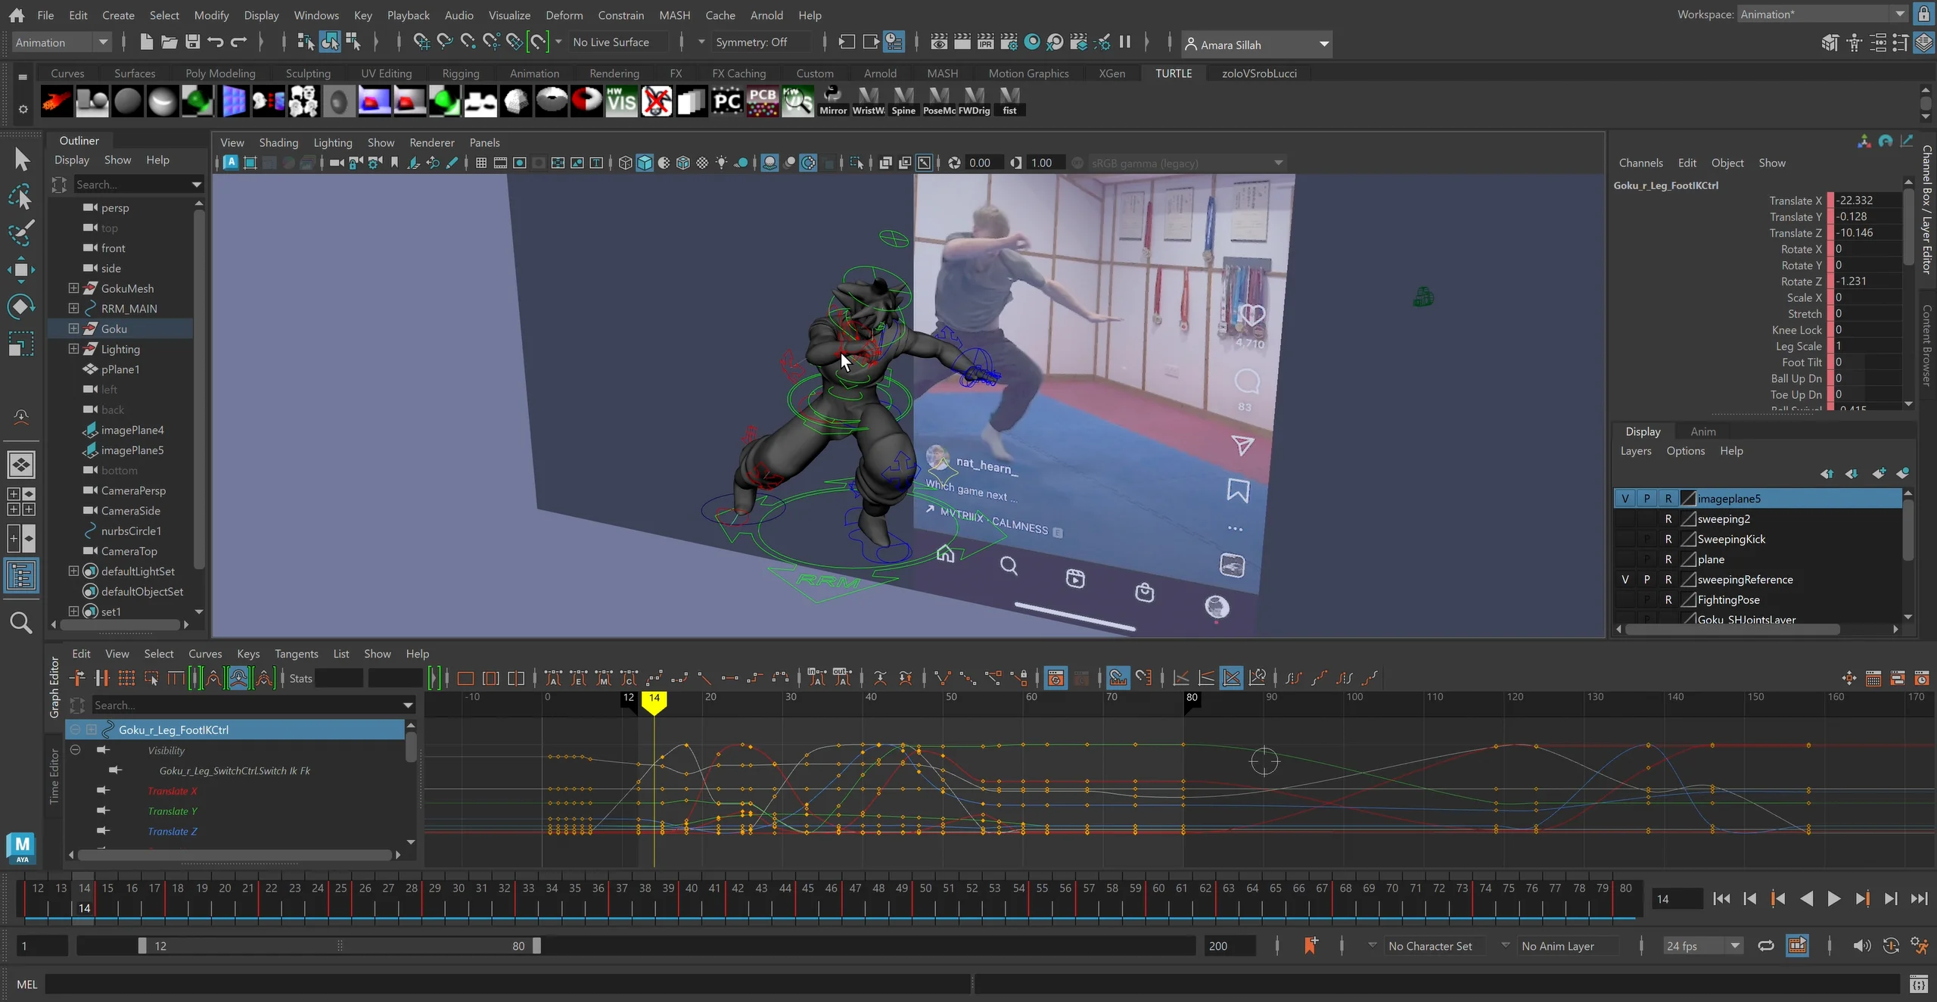Click the Mirror shelf button
This screenshot has width=1937, height=1002.
click(x=833, y=101)
